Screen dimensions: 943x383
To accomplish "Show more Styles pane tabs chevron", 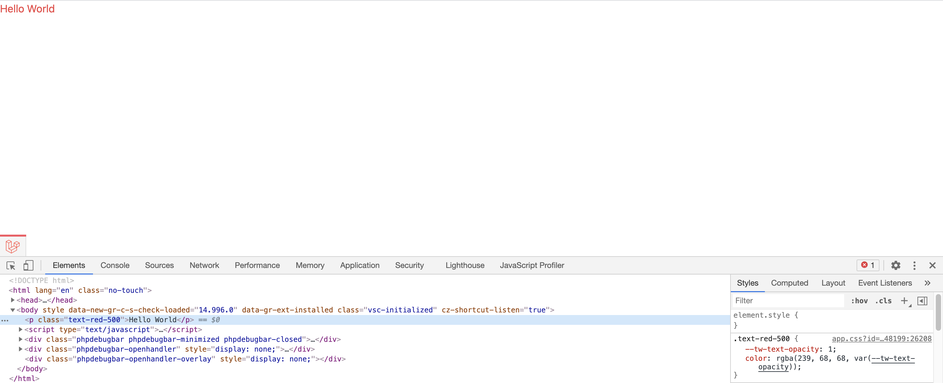I will tap(927, 283).
